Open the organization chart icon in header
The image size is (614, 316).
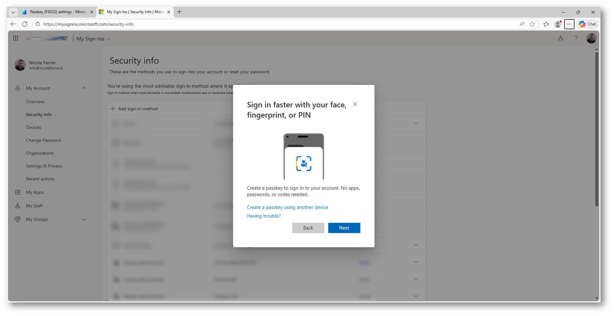[560, 38]
